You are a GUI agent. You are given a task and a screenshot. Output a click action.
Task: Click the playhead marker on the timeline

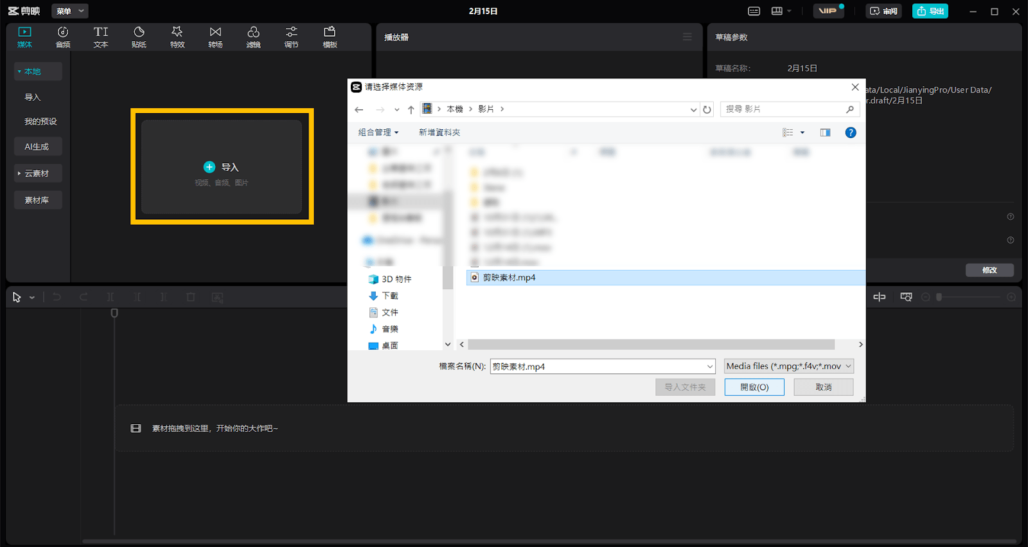tap(114, 313)
